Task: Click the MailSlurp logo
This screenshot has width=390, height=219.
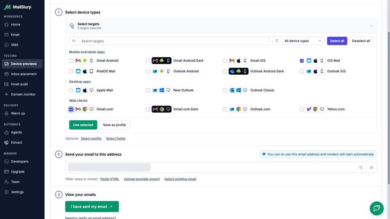Action: click(17, 7)
